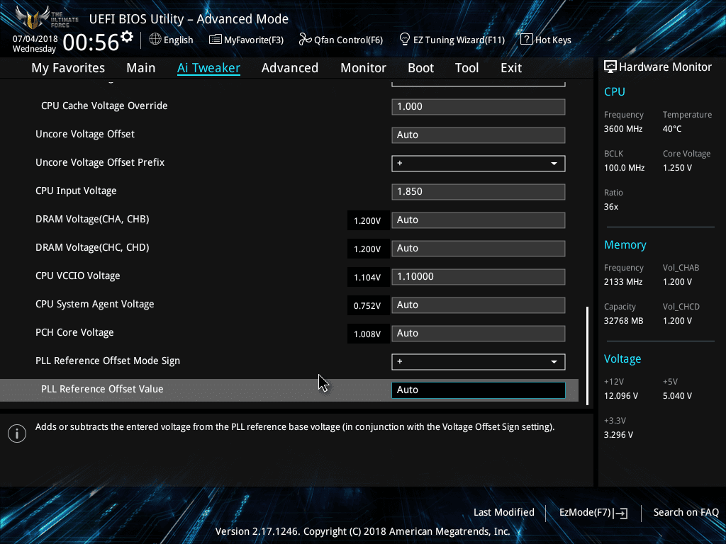Click the Hardware Monitor screen icon

coord(610,67)
